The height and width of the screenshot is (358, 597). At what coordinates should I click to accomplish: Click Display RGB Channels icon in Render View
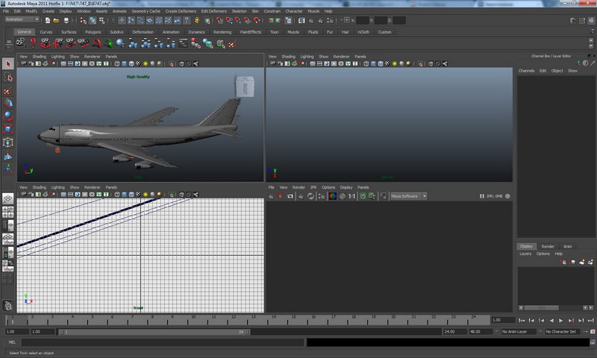333,196
